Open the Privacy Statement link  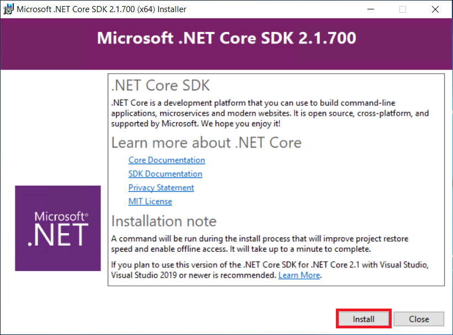[161, 188]
